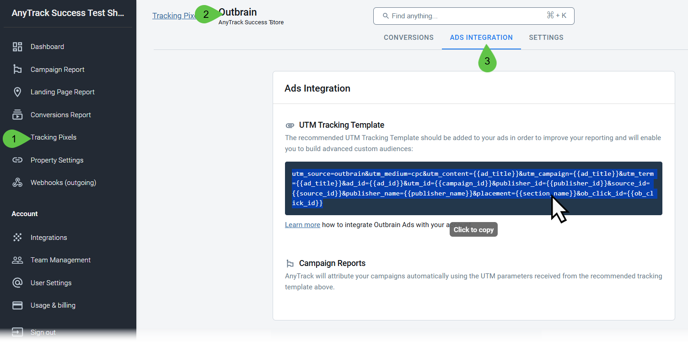Click the Campaign Report flag icon
The width and height of the screenshot is (688, 342).
tap(17, 70)
